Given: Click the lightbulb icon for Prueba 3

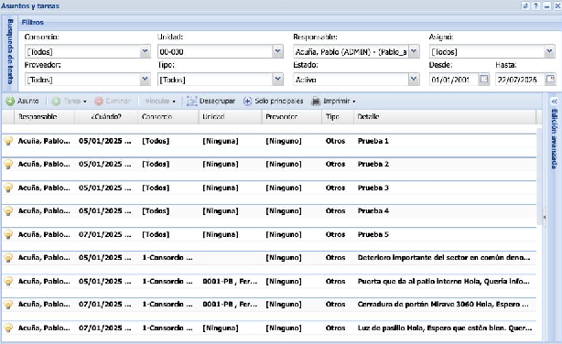Looking at the screenshot, I should (x=8, y=188).
